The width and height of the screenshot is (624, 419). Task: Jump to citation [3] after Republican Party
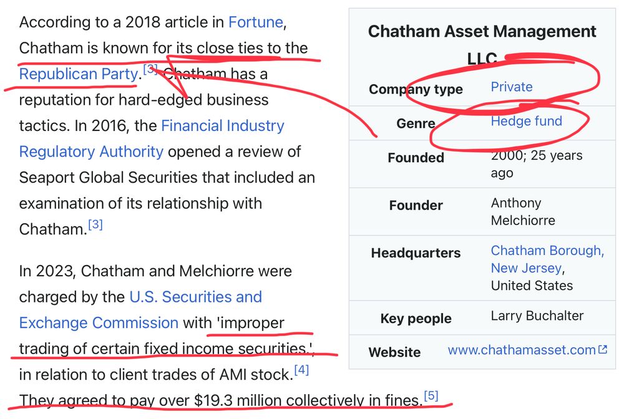click(x=150, y=69)
